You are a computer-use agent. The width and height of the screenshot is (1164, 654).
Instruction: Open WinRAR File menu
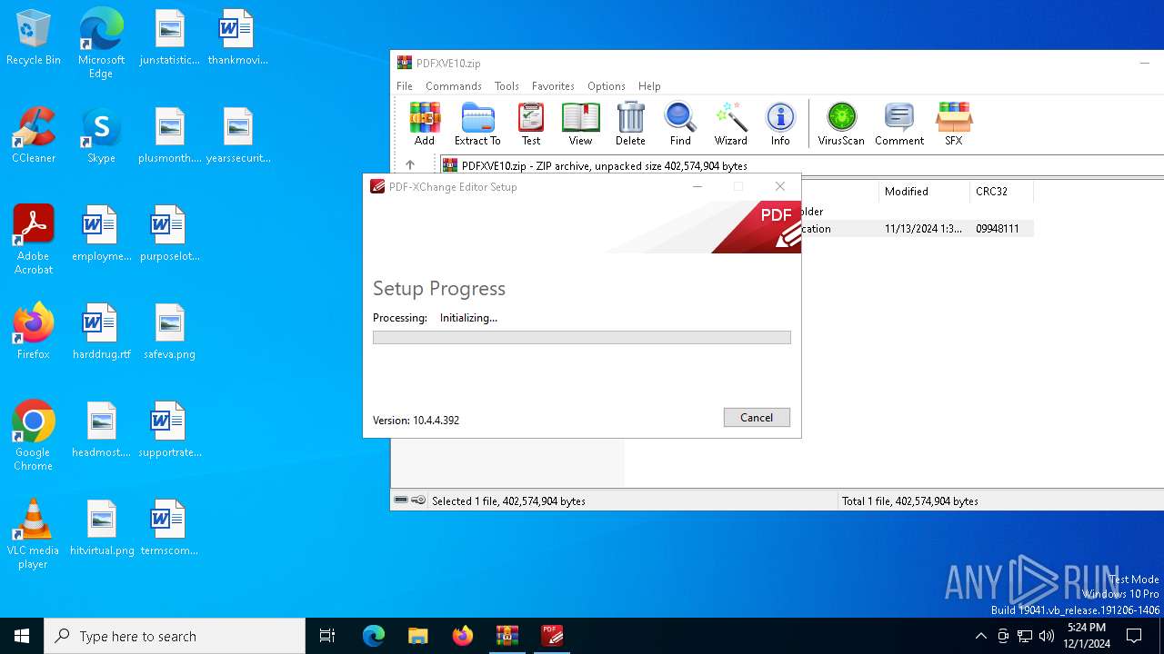(x=405, y=86)
